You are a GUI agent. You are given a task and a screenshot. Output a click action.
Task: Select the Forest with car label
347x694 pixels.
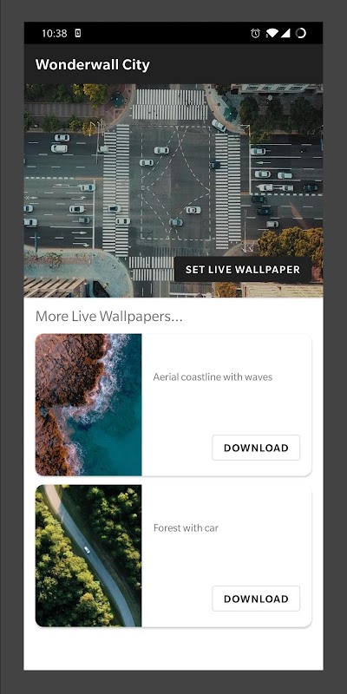click(x=186, y=528)
